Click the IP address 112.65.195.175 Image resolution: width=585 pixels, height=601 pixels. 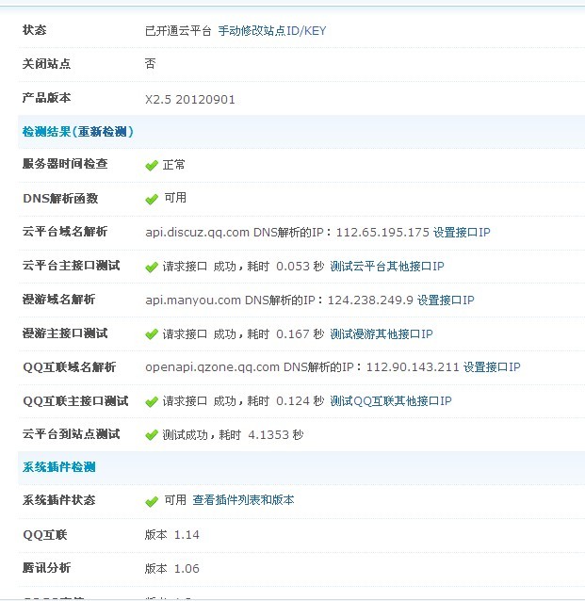(x=382, y=233)
